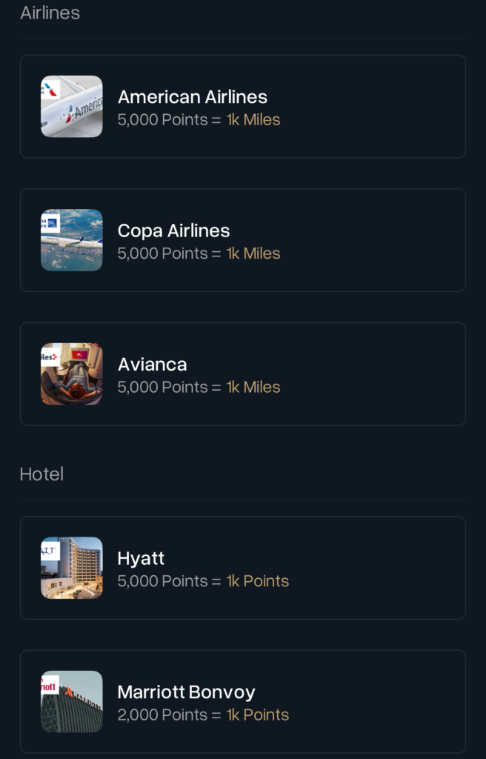Click Marriott Bonvoy 1k Points rate
Viewport: 486px width, 759px height.
pyautogui.click(x=258, y=715)
